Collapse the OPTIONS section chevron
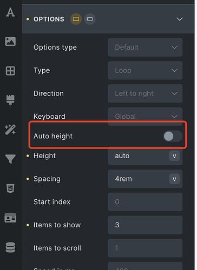Image resolution: width=197 pixels, height=270 pixels. [x=180, y=19]
